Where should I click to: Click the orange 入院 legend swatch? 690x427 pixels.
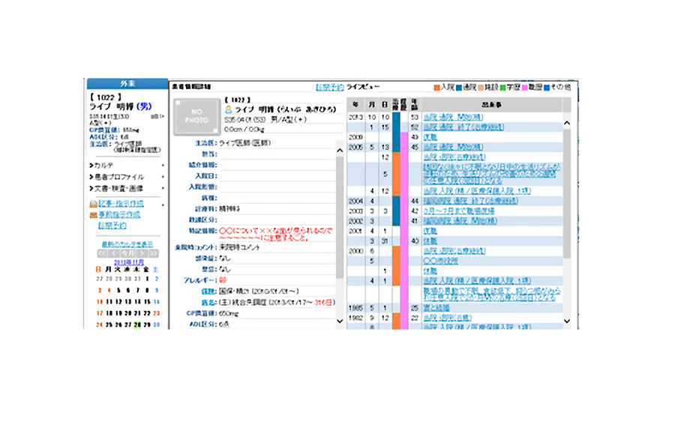[x=438, y=88]
